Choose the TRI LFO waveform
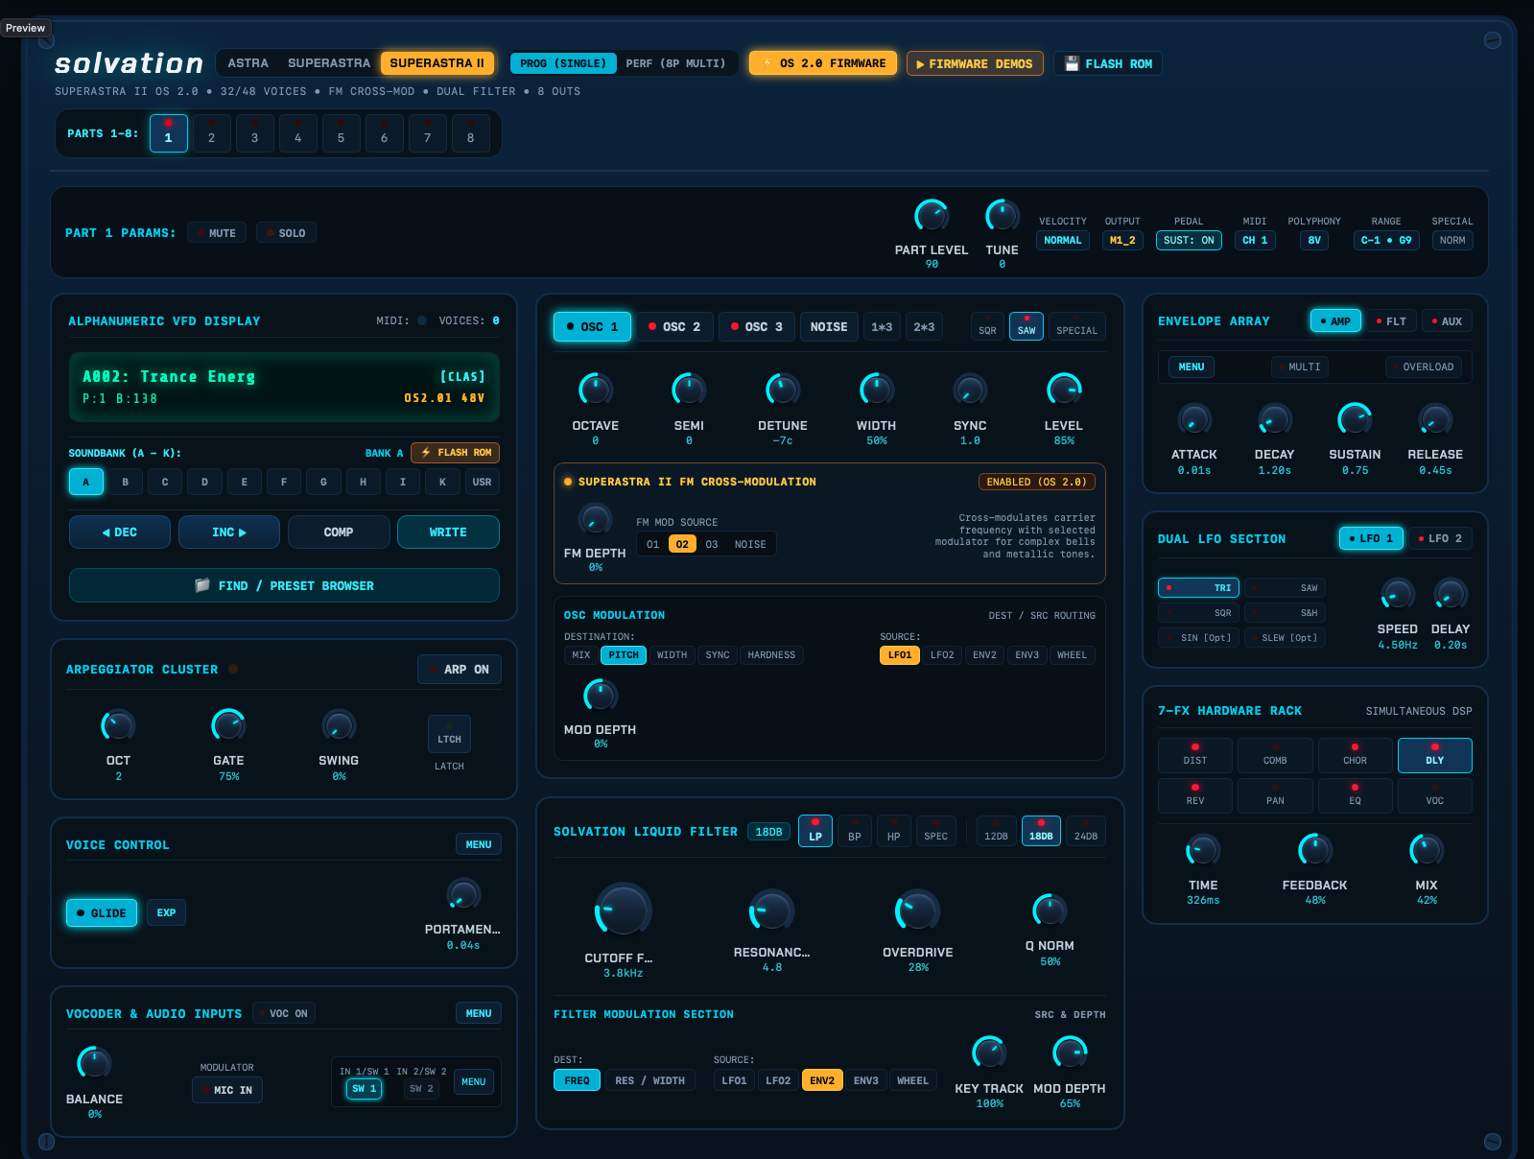 (x=1199, y=587)
